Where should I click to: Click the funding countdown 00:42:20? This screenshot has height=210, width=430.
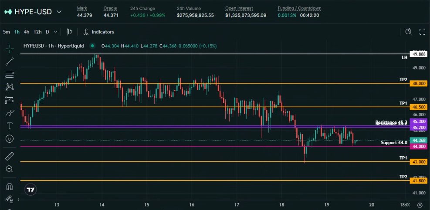tap(309, 15)
